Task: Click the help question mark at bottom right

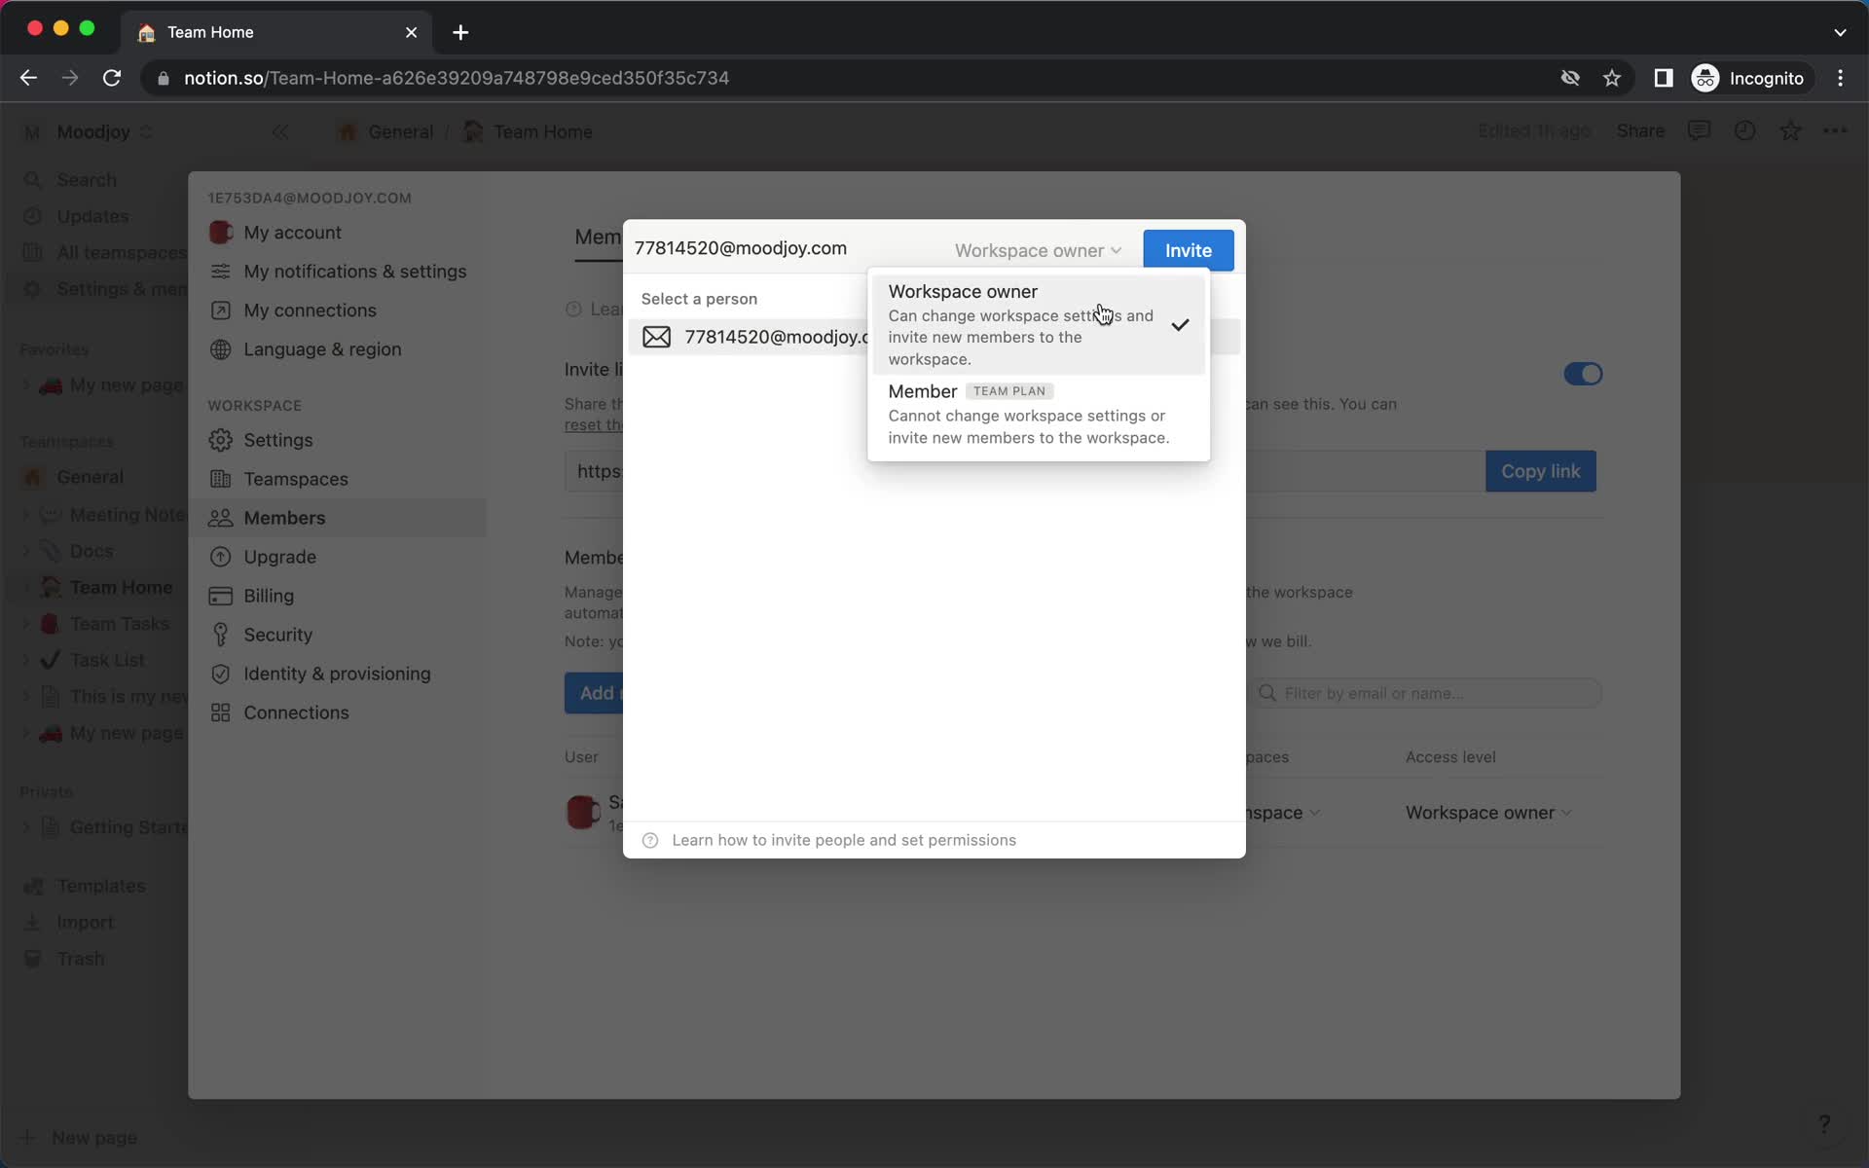Action: [1824, 1124]
